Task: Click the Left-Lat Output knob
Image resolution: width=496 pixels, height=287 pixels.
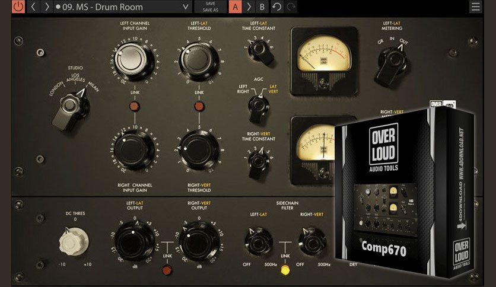Action: point(134,241)
